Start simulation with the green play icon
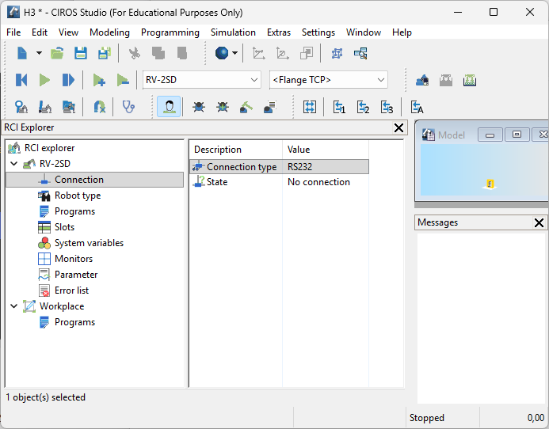549x429 pixels. [44, 80]
